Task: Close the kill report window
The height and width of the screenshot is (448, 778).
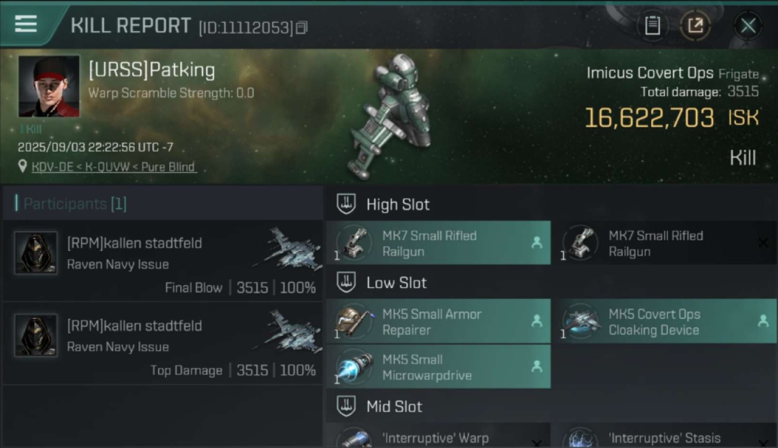Action: tap(748, 26)
